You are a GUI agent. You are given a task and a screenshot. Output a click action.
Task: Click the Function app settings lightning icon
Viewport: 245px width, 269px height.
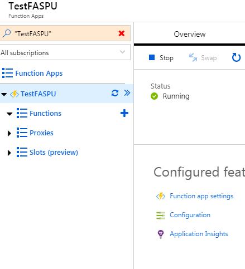coord(161,196)
